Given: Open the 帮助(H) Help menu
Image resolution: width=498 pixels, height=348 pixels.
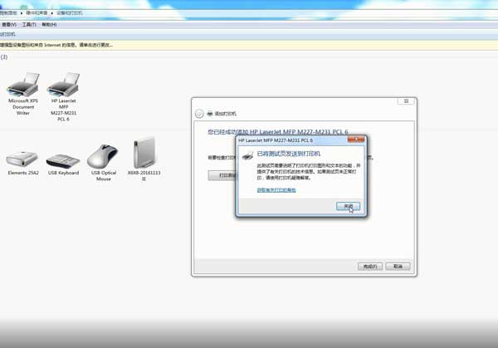Looking at the screenshot, I should tap(49, 24).
